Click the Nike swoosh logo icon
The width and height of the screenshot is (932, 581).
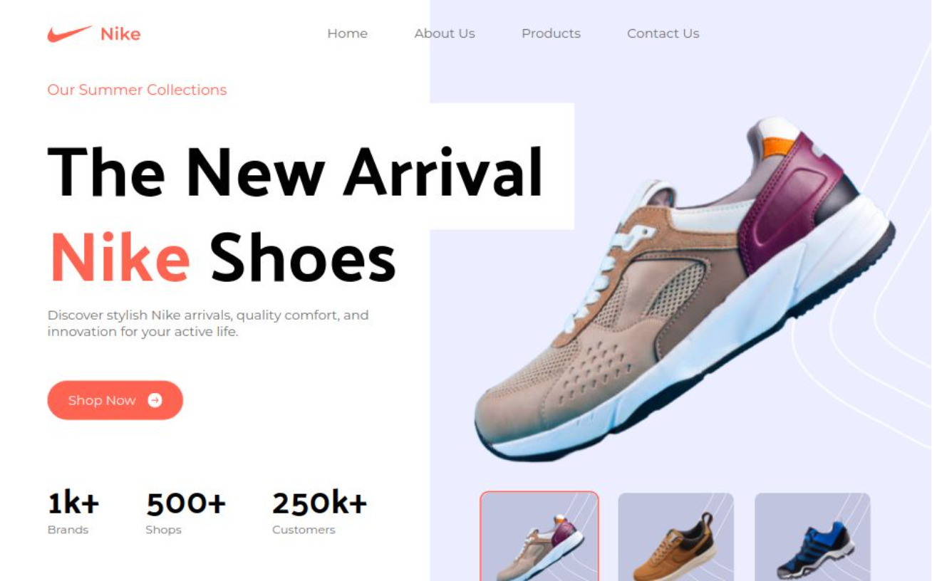(69, 33)
